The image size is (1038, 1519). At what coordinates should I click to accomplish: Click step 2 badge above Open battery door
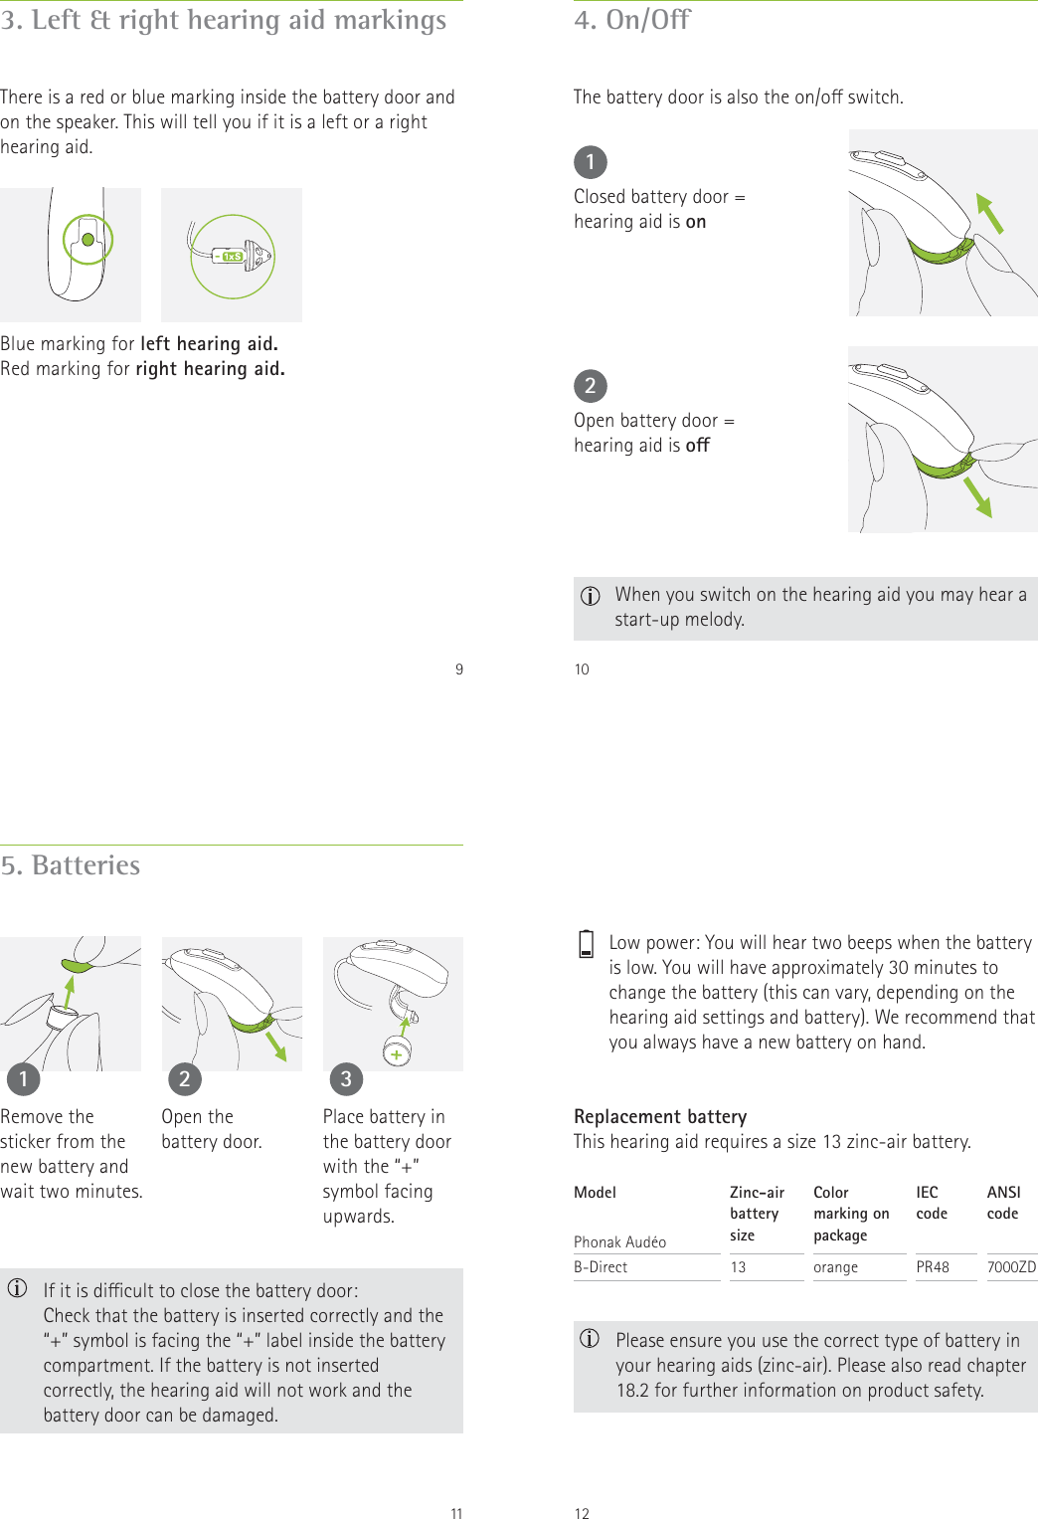(x=591, y=386)
